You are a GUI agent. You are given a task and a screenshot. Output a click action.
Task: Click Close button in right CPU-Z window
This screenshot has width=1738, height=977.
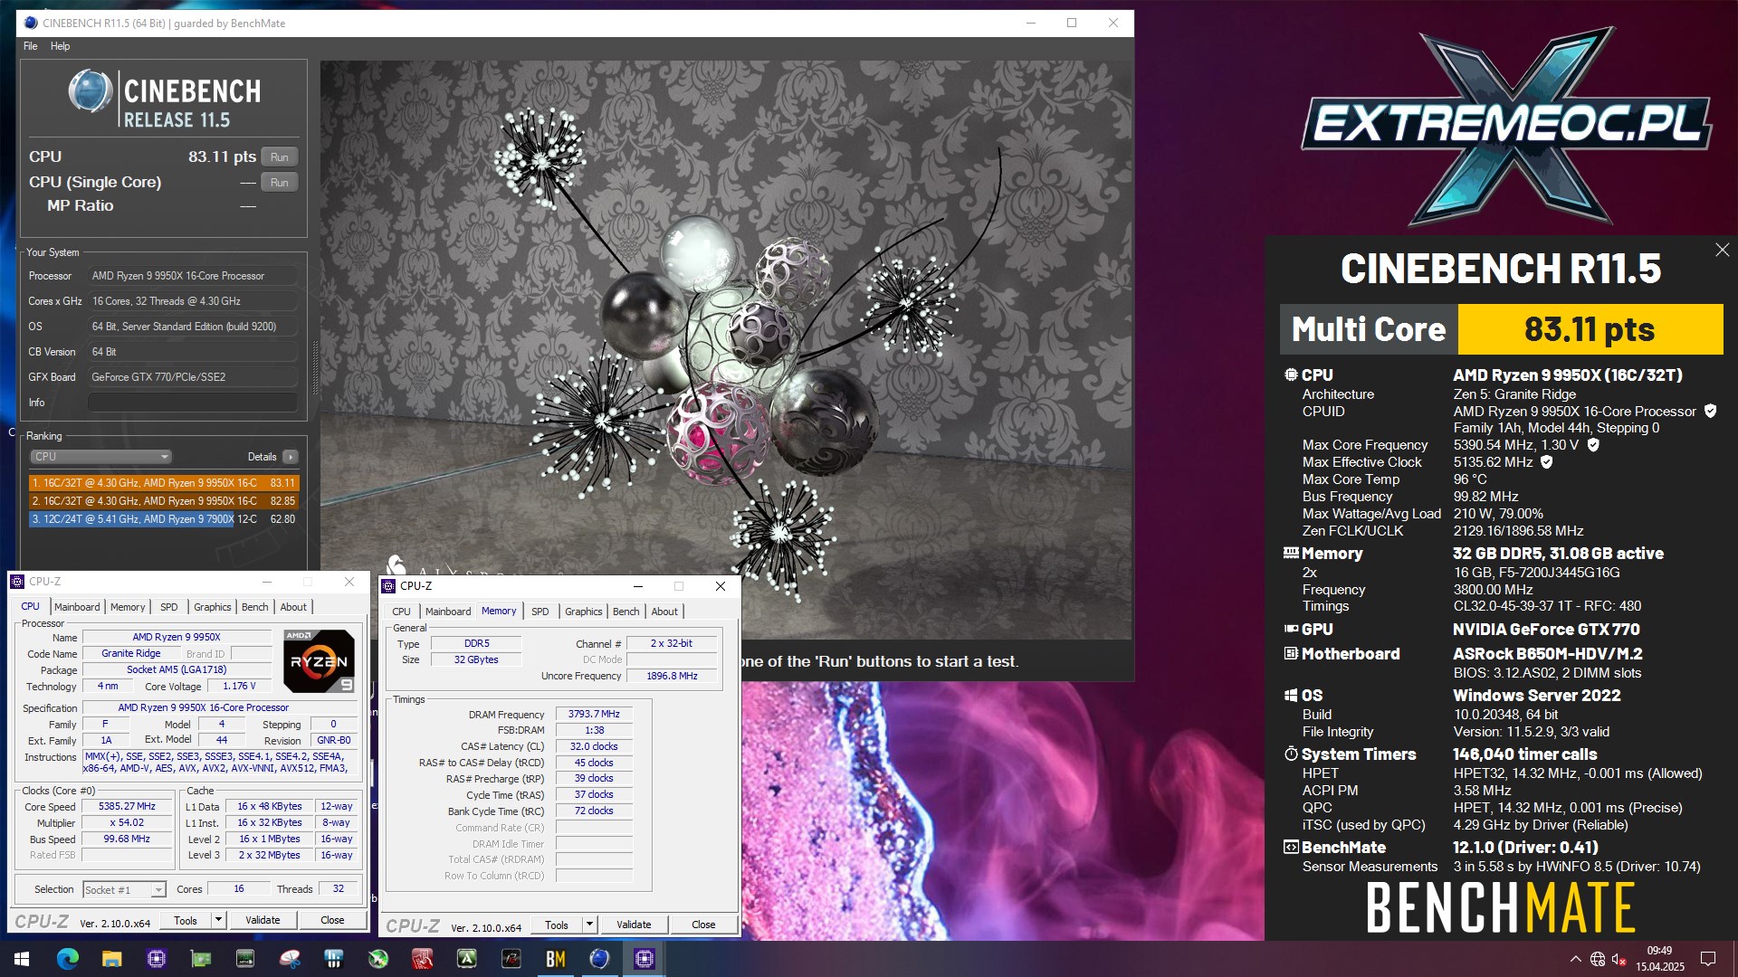click(x=703, y=925)
